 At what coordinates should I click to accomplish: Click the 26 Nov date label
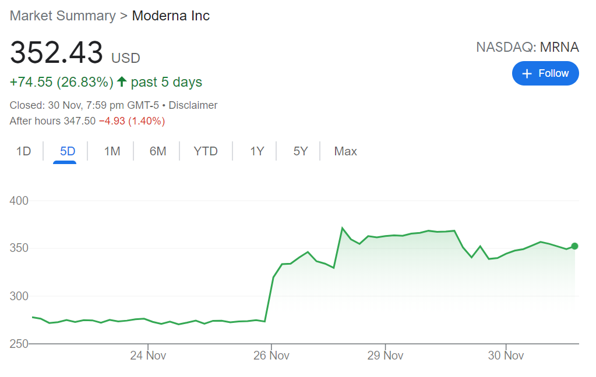tap(271, 355)
